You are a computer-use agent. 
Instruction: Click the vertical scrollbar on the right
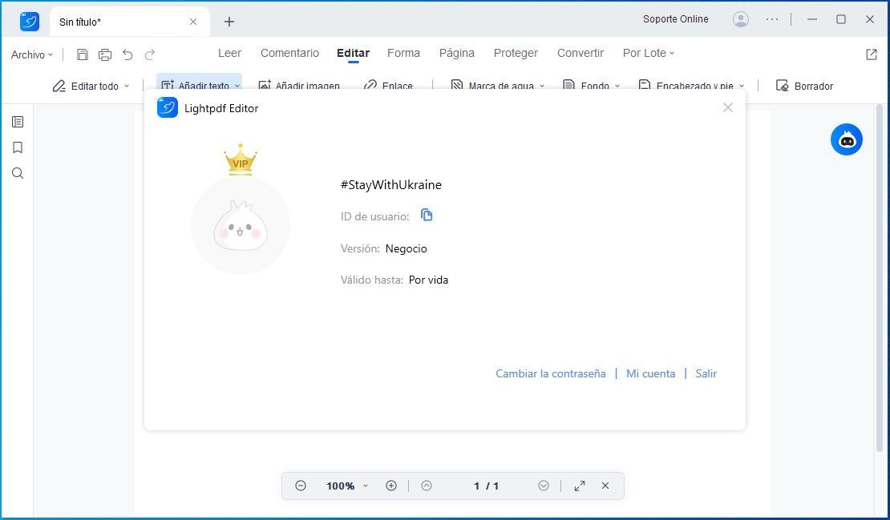(880, 278)
